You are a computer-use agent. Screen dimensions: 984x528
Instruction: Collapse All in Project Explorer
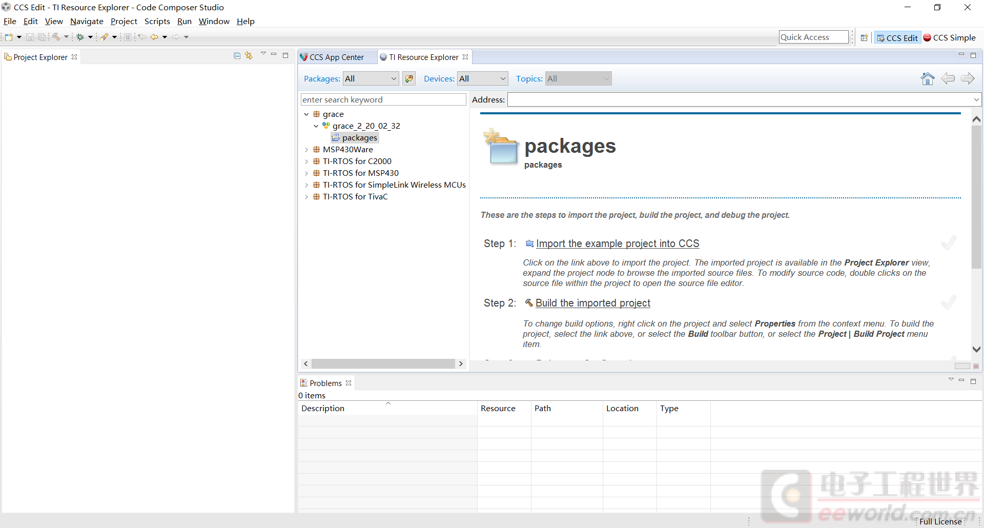tap(237, 55)
